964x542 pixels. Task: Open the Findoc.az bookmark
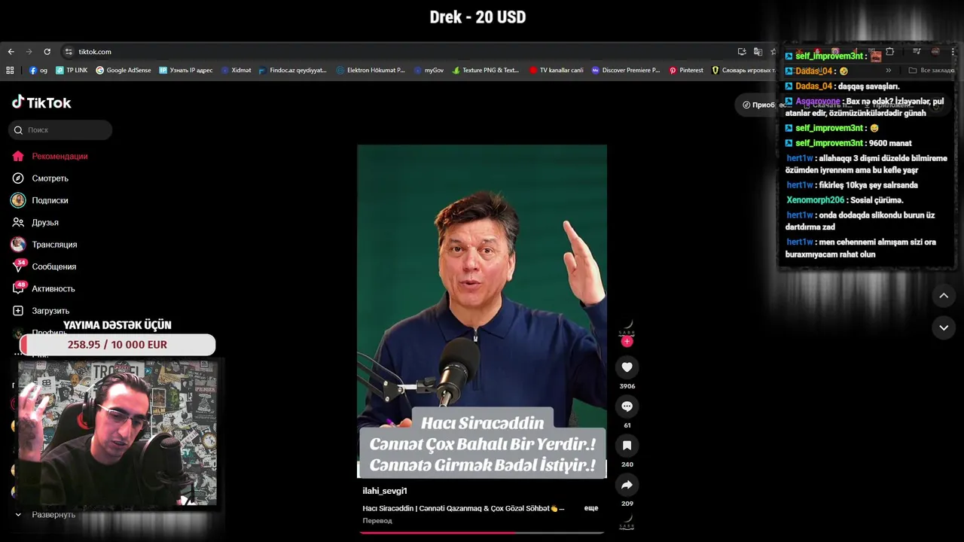click(x=292, y=70)
